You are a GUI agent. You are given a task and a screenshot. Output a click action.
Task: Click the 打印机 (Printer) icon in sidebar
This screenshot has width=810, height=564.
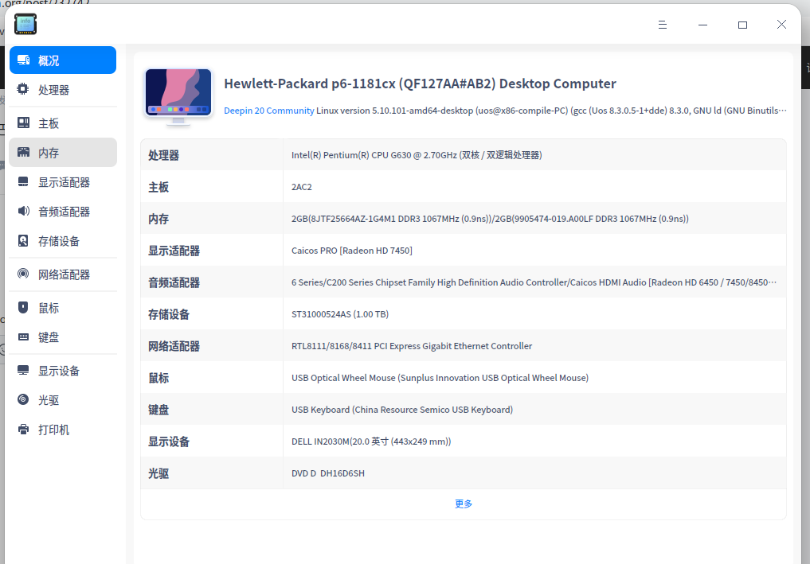25,429
